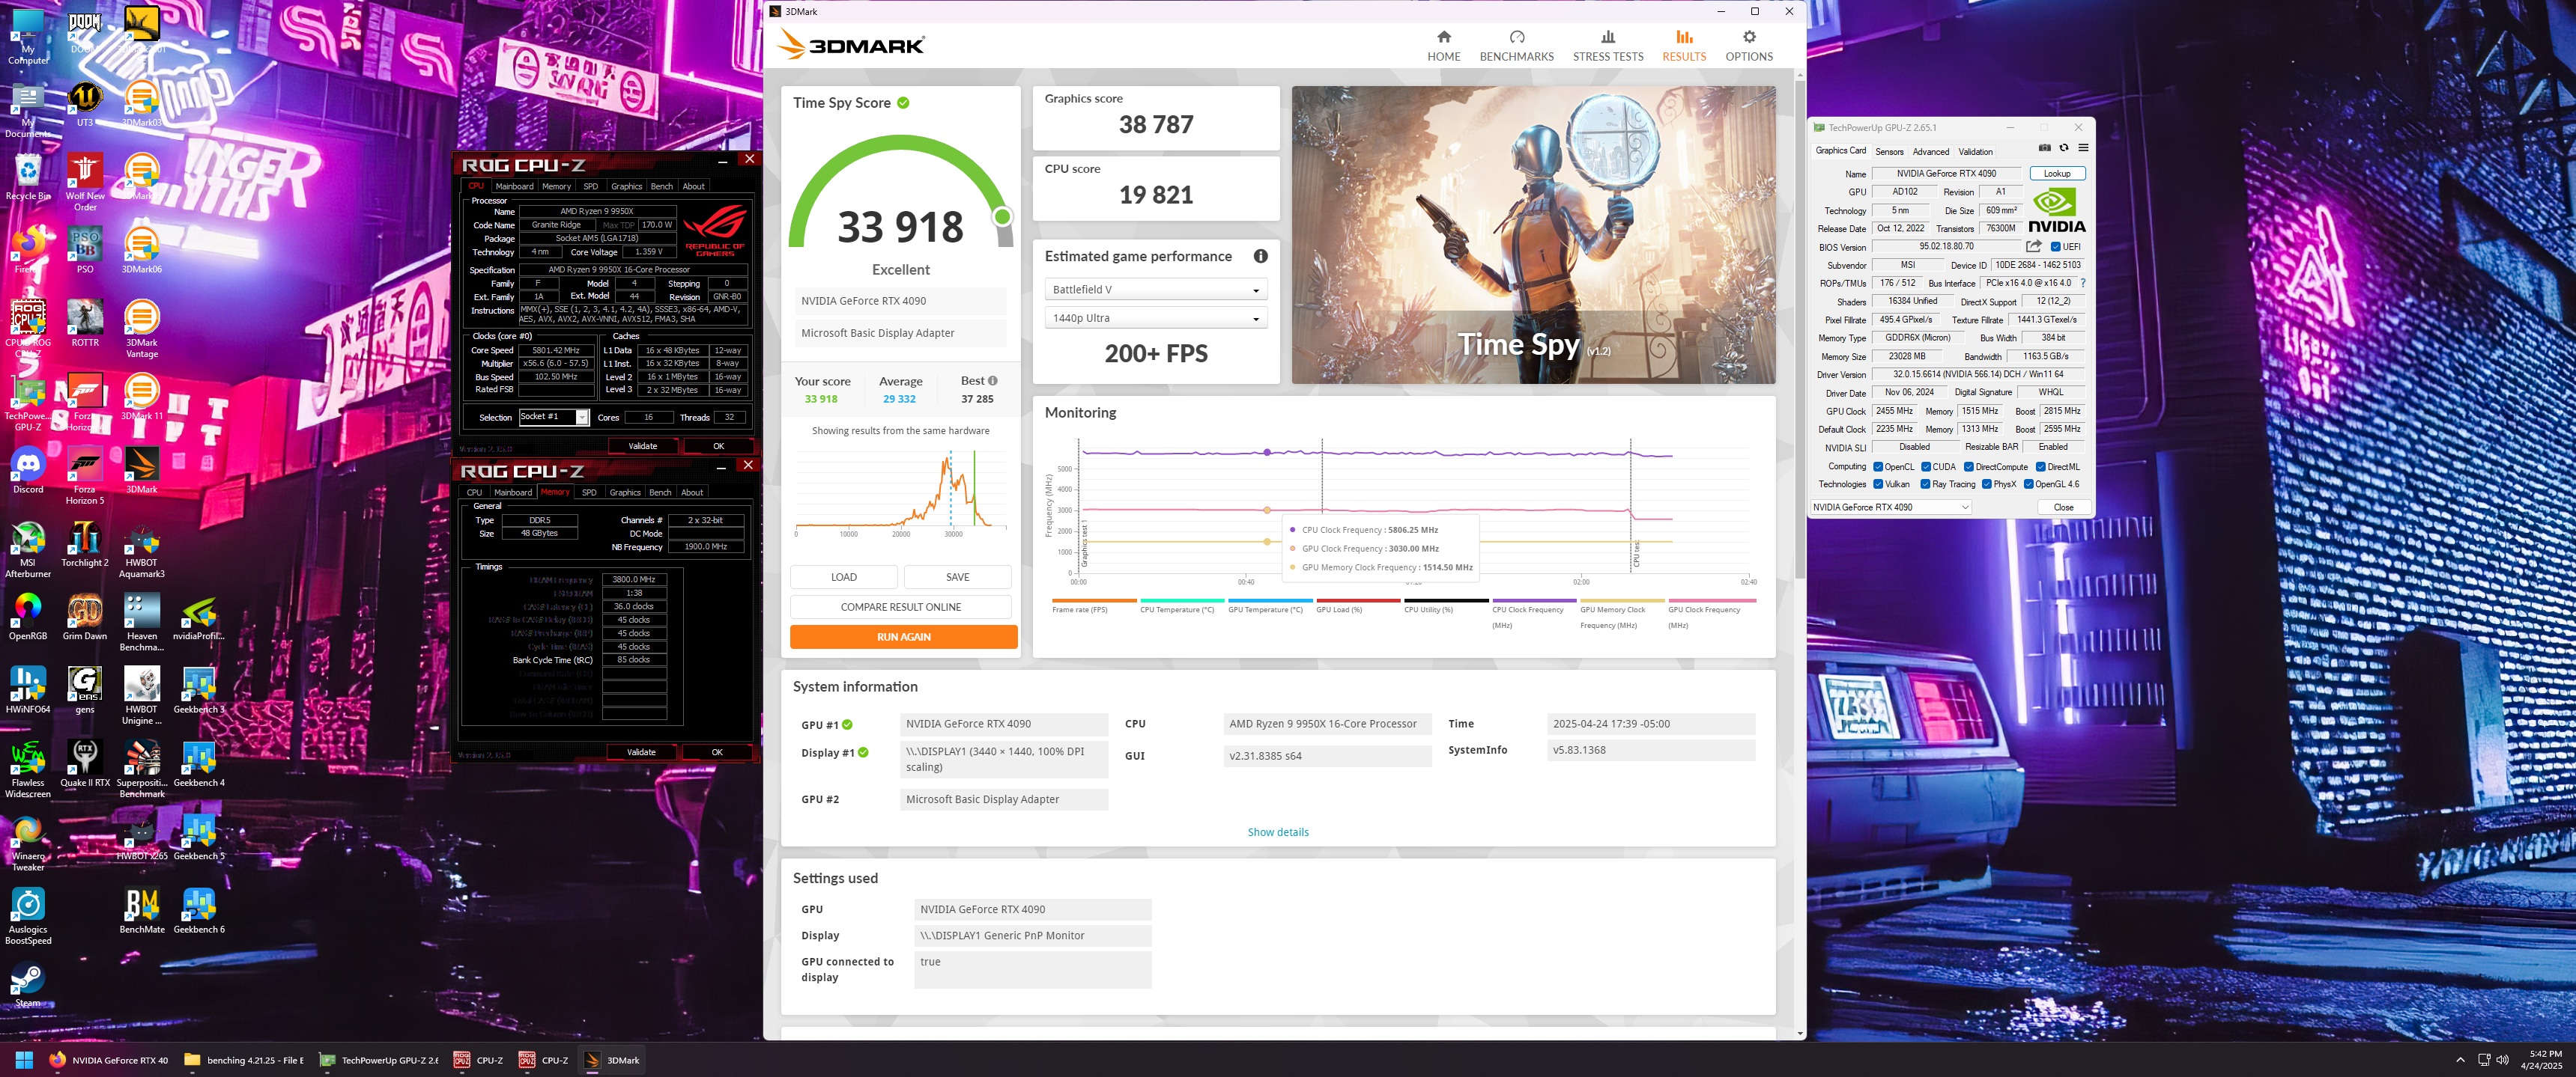Viewport: 2576px width, 1077px height.
Task: Click COMPARE RESULT ONLINE
Action: click(900, 608)
